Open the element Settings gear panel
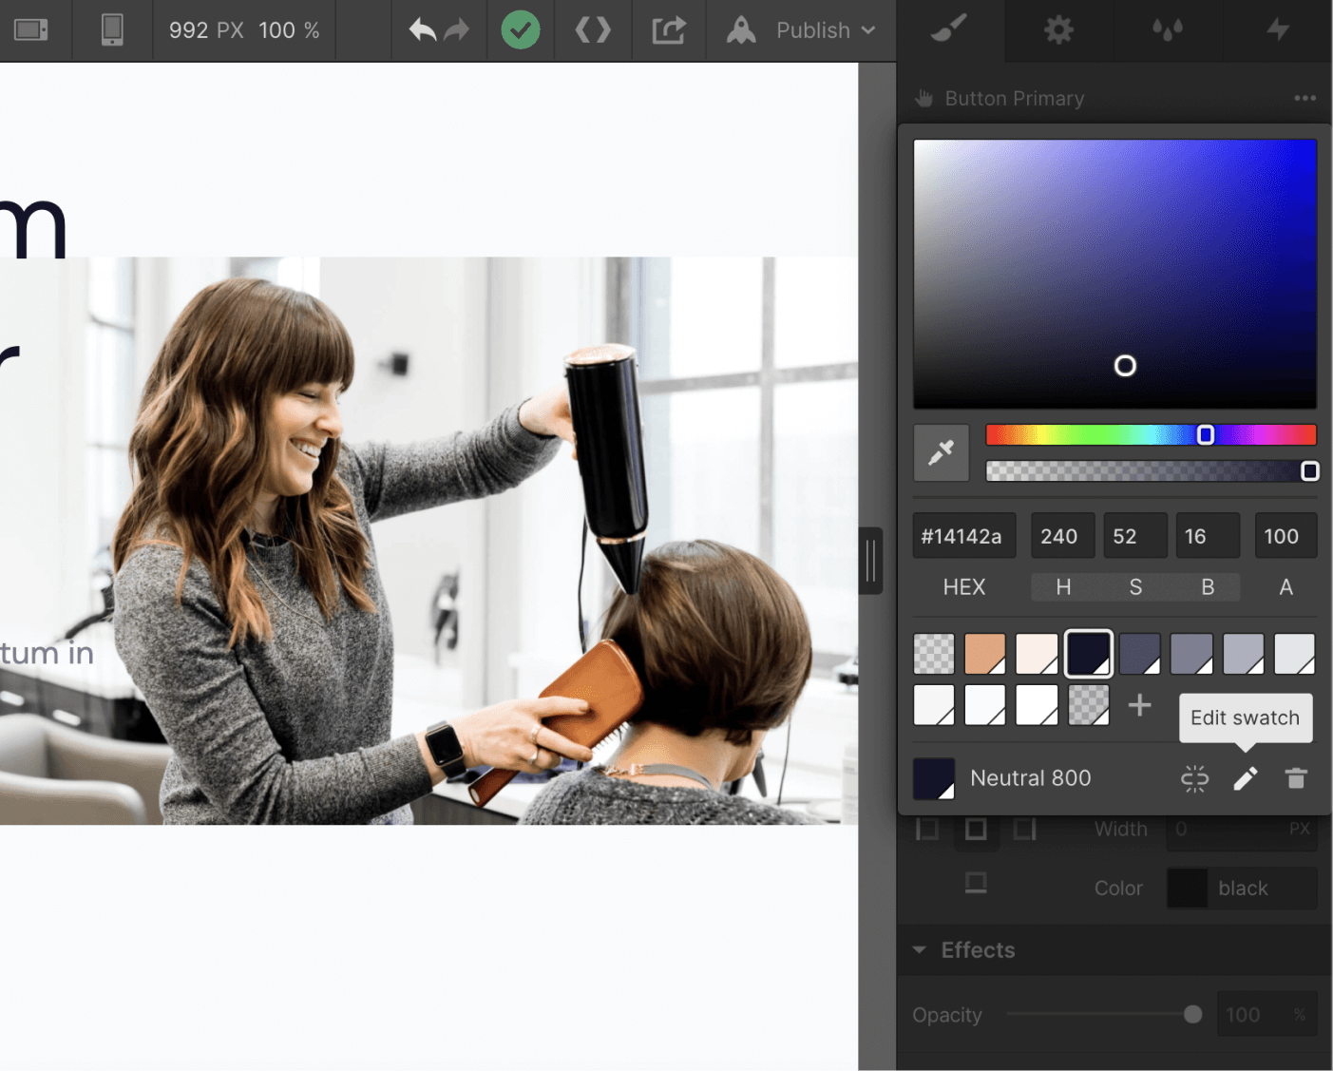Viewport: 1333px width, 1071px height. click(x=1058, y=29)
